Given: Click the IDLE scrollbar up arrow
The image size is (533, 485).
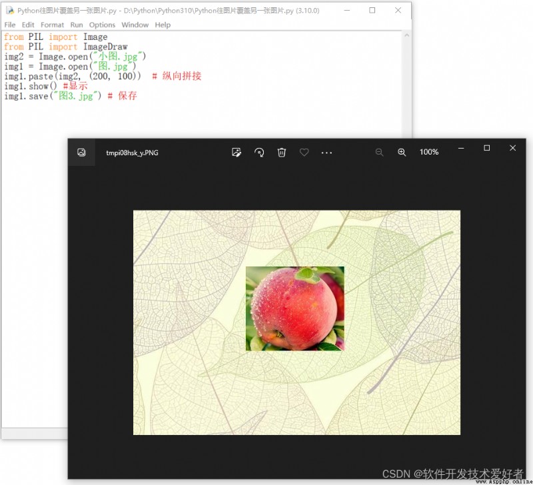Looking at the screenshot, I should coord(406,35).
